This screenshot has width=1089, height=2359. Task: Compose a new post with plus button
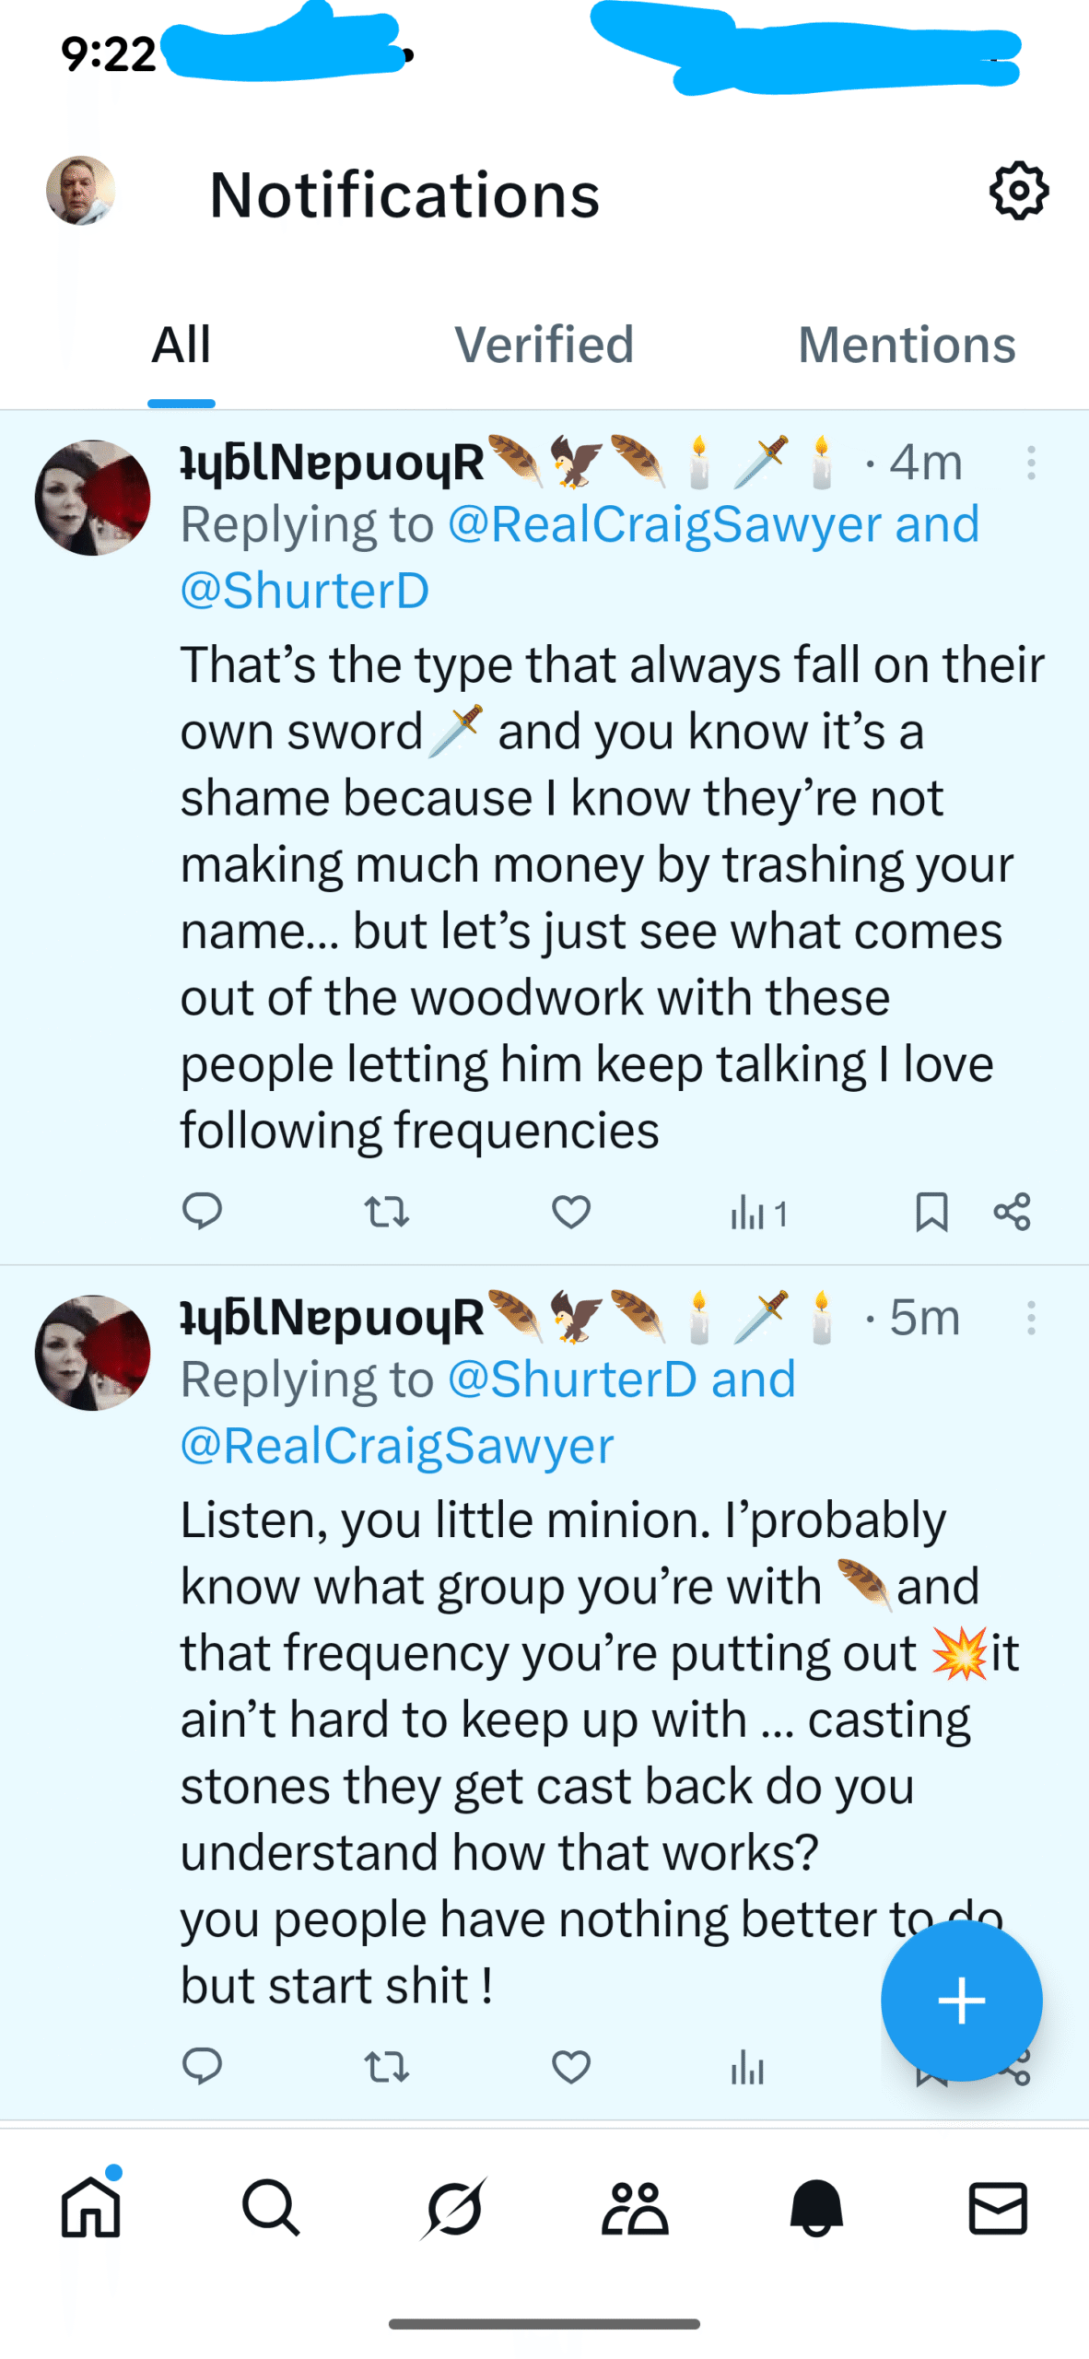click(961, 2000)
